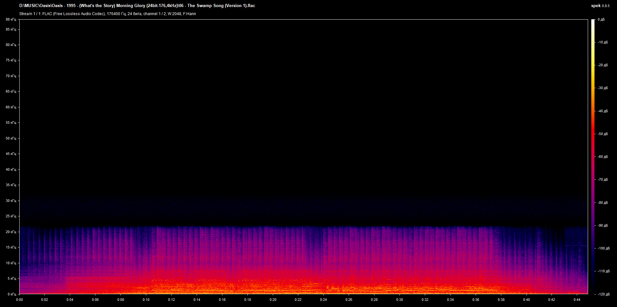
Task: Click the 10 кГц frequency axis label
Action: coord(11,263)
